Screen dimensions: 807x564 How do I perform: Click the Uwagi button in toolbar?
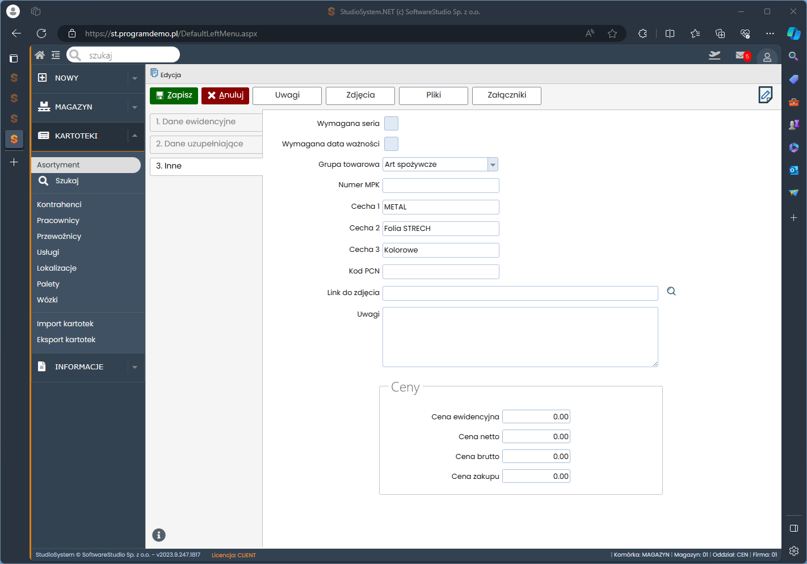coord(287,95)
